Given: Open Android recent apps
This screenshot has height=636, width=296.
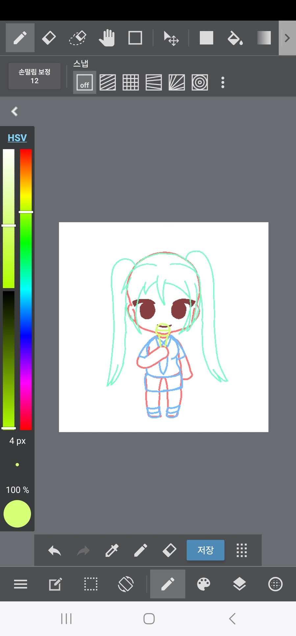Looking at the screenshot, I should (66, 619).
